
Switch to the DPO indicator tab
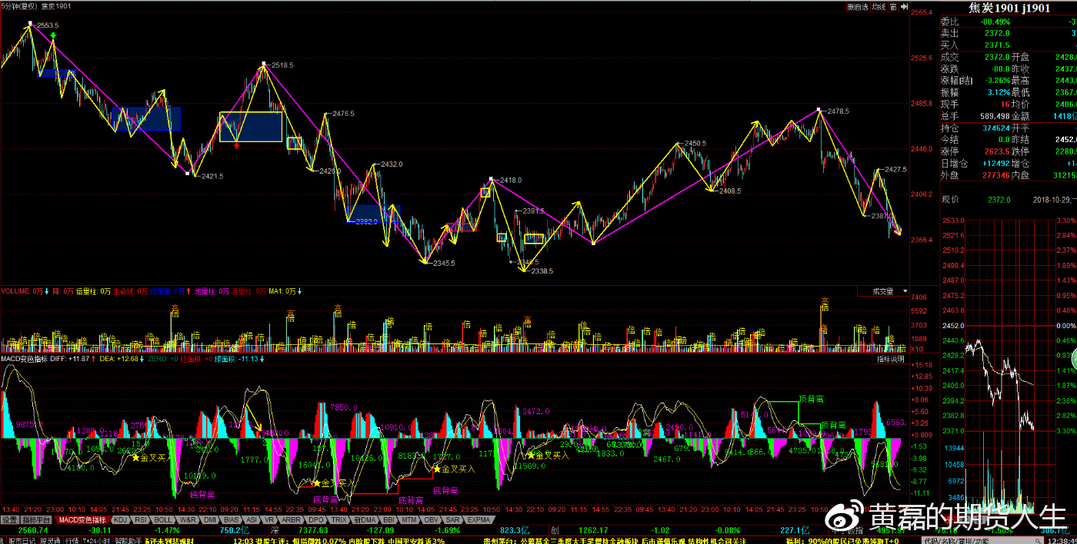point(316,519)
